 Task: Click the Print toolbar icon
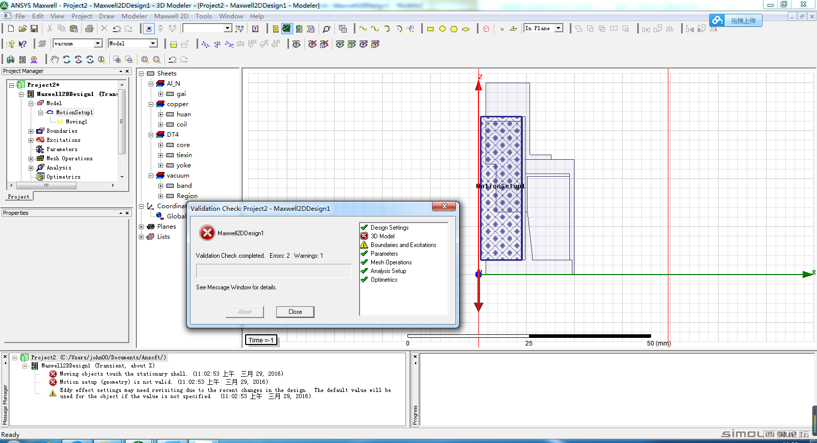[89, 29]
